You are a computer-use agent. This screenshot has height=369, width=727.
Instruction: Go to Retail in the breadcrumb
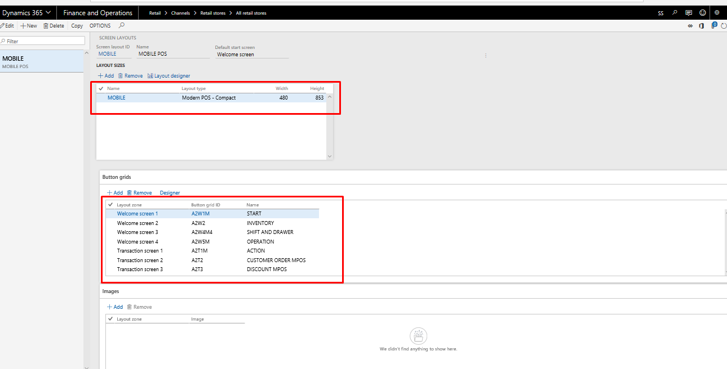coord(155,13)
